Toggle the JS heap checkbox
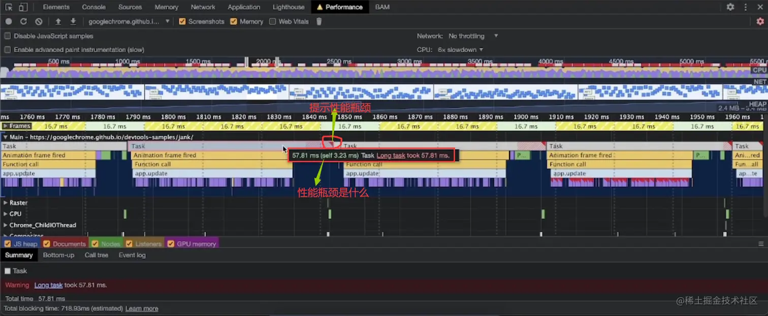Image resolution: width=768 pixels, height=316 pixels. click(8, 244)
